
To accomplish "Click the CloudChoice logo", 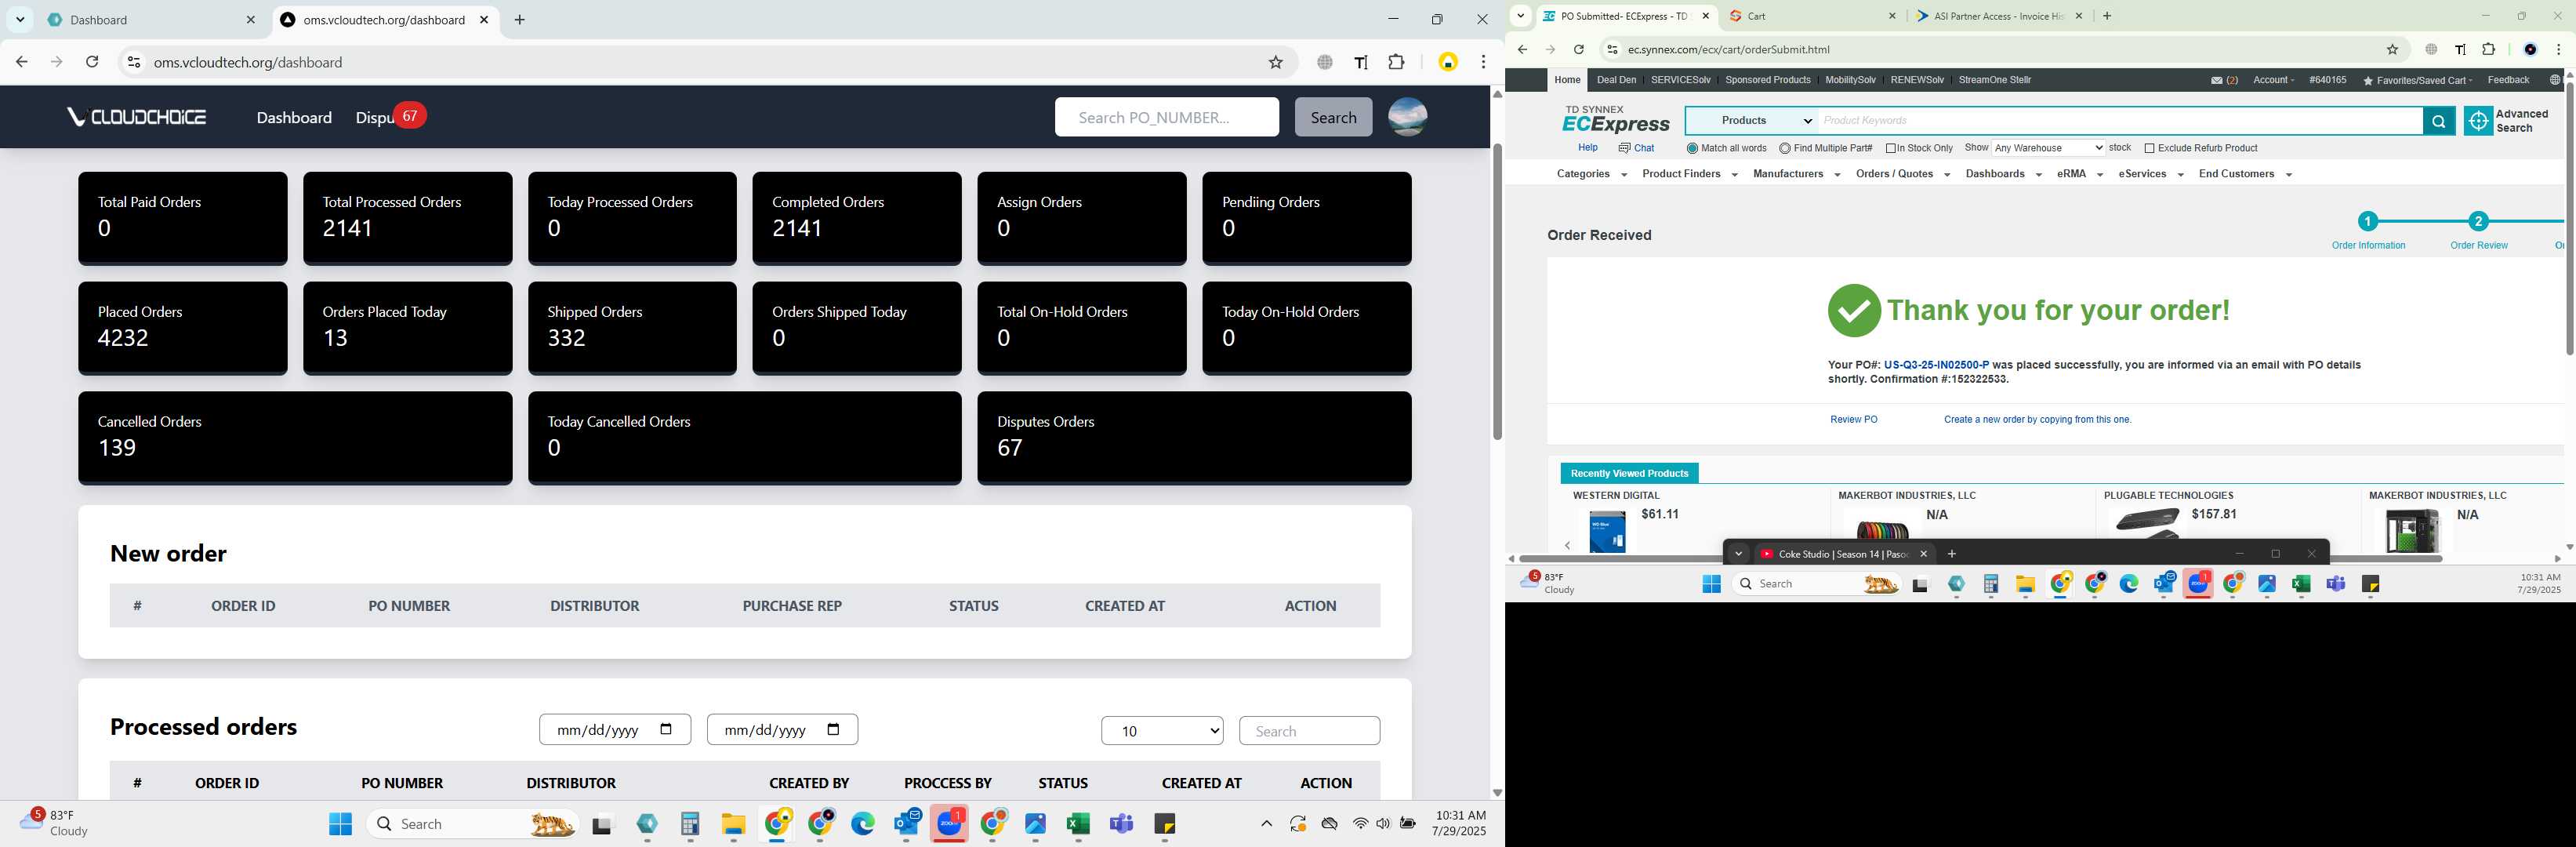I will click(x=137, y=117).
